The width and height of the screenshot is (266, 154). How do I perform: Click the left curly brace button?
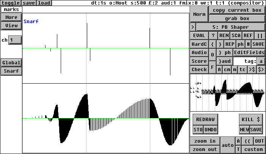coord(213,44)
